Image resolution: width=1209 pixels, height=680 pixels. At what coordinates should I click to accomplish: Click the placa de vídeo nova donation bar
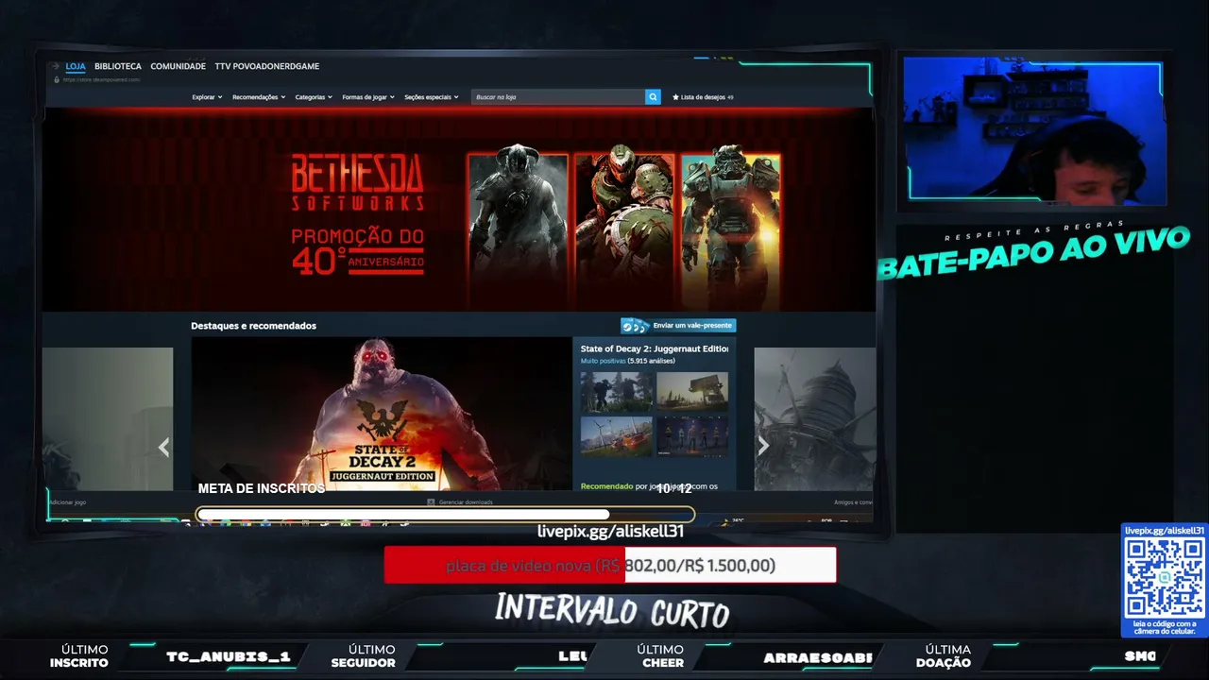[x=610, y=565]
